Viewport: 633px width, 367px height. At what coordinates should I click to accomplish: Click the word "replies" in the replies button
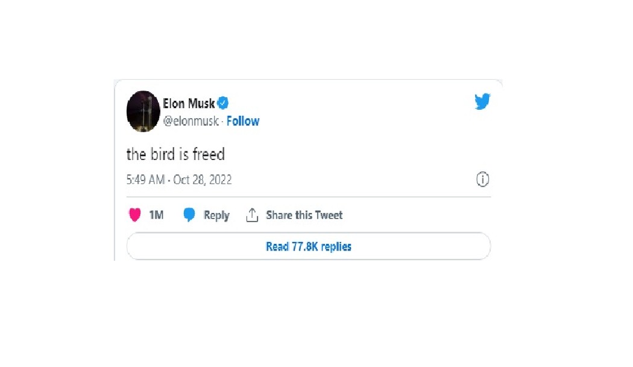336,246
